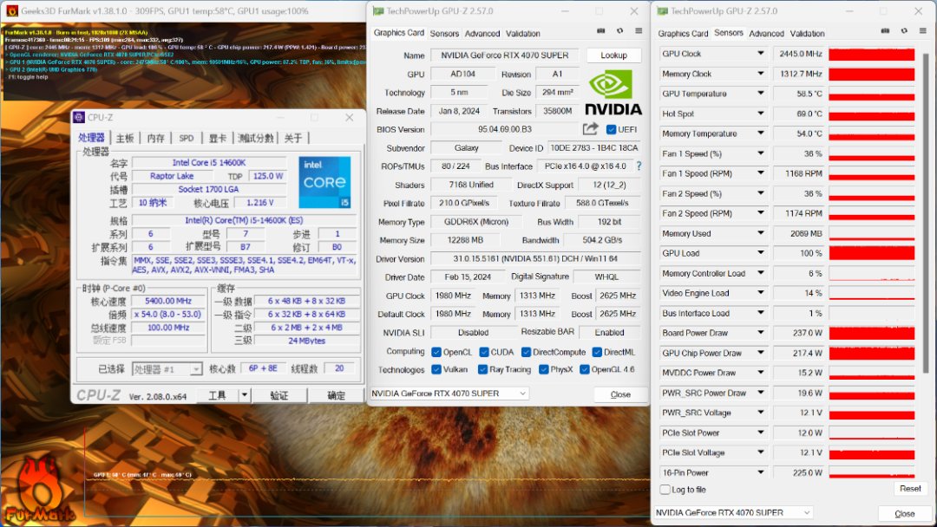
Task: Toggle the Ray Tracing checkbox
Action: [x=483, y=369]
